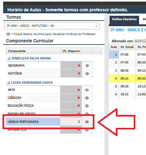Click the Componente column header
Image resolution: width=146 pixels, height=155 pixels.
(x=33, y=51)
